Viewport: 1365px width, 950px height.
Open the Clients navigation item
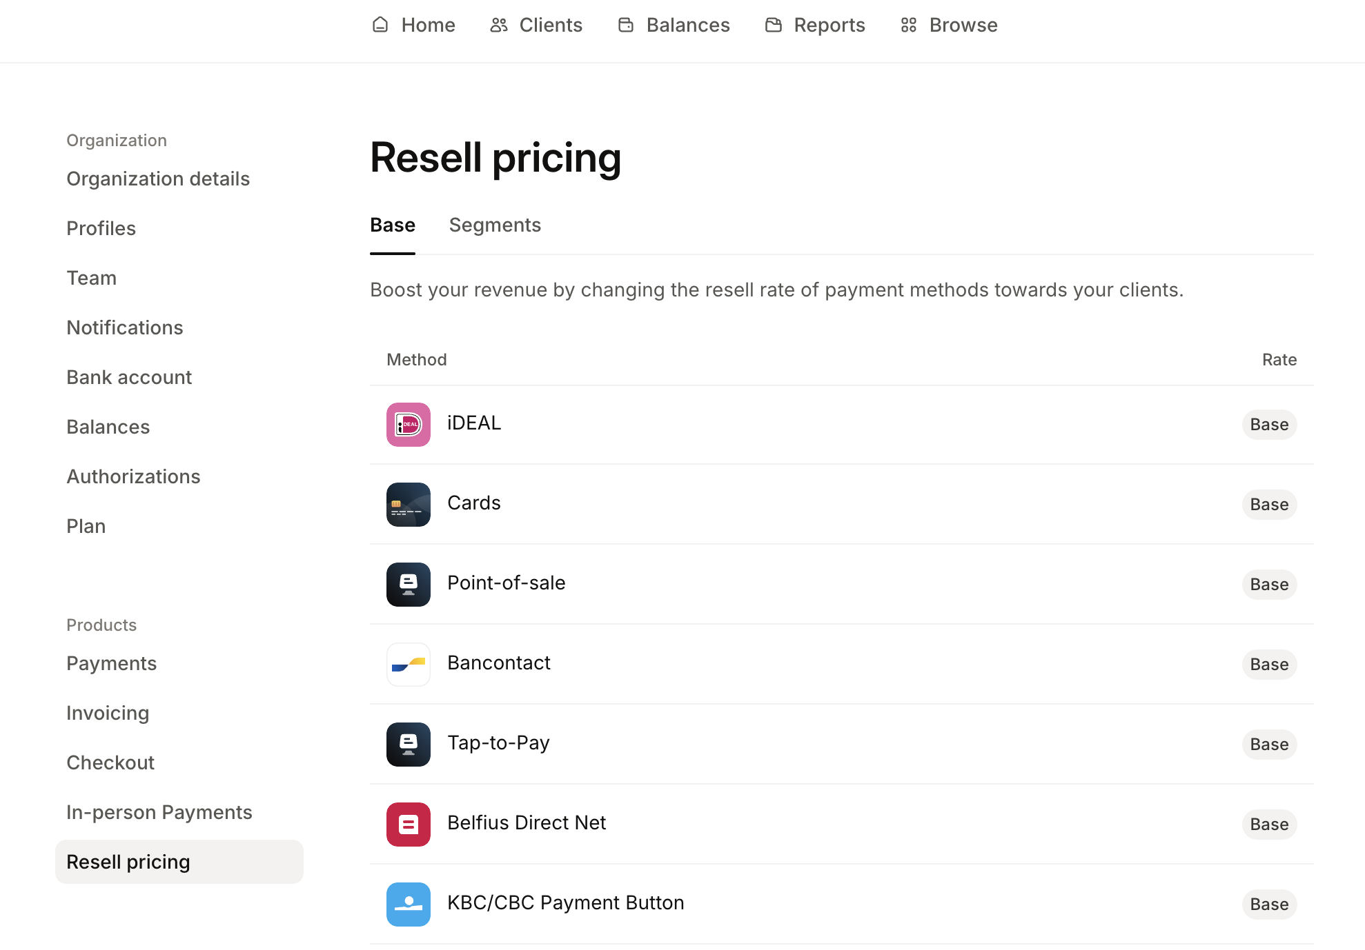pyautogui.click(x=536, y=25)
